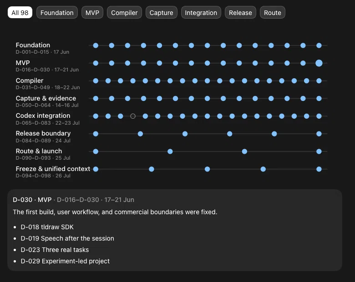Select the hollow dot in Codex integration row
The height and width of the screenshot is (282, 355).
click(133, 116)
